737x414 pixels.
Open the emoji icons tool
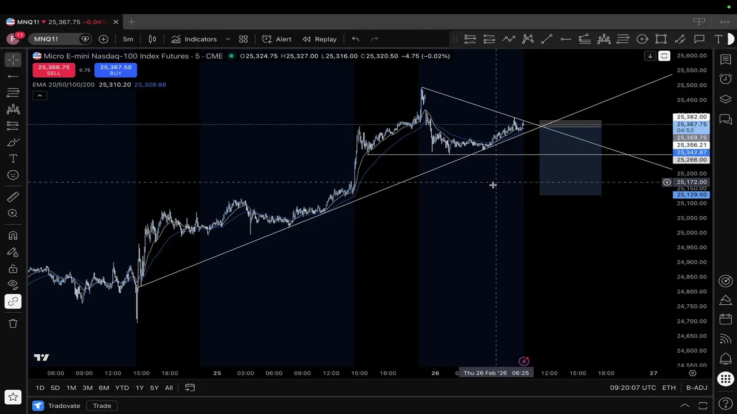pyautogui.click(x=13, y=175)
